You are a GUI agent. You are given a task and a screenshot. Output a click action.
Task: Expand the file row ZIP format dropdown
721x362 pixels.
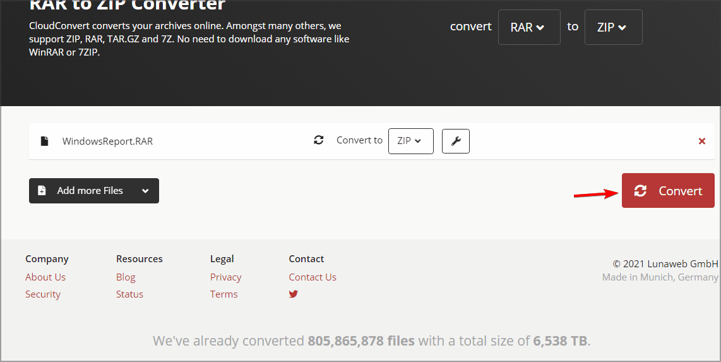click(x=410, y=141)
